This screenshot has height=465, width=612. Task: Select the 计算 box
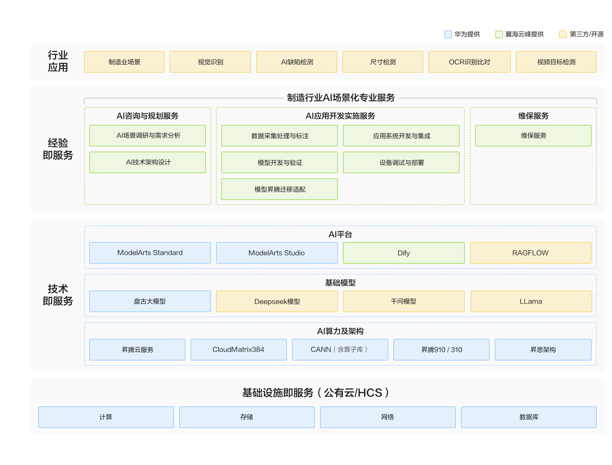[106, 417]
